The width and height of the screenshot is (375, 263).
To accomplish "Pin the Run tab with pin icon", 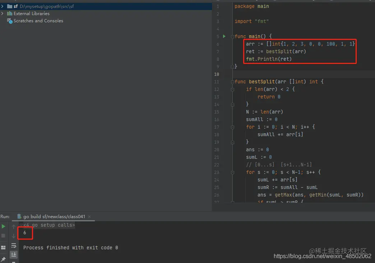I will (3, 259).
